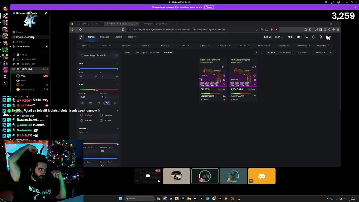Switch to the Market tab
359x202 pixels.
(91, 37)
